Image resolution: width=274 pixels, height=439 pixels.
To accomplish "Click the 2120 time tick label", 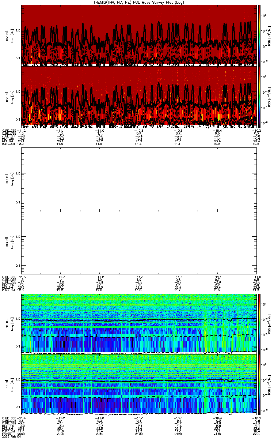I will click(x=178, y=434).
